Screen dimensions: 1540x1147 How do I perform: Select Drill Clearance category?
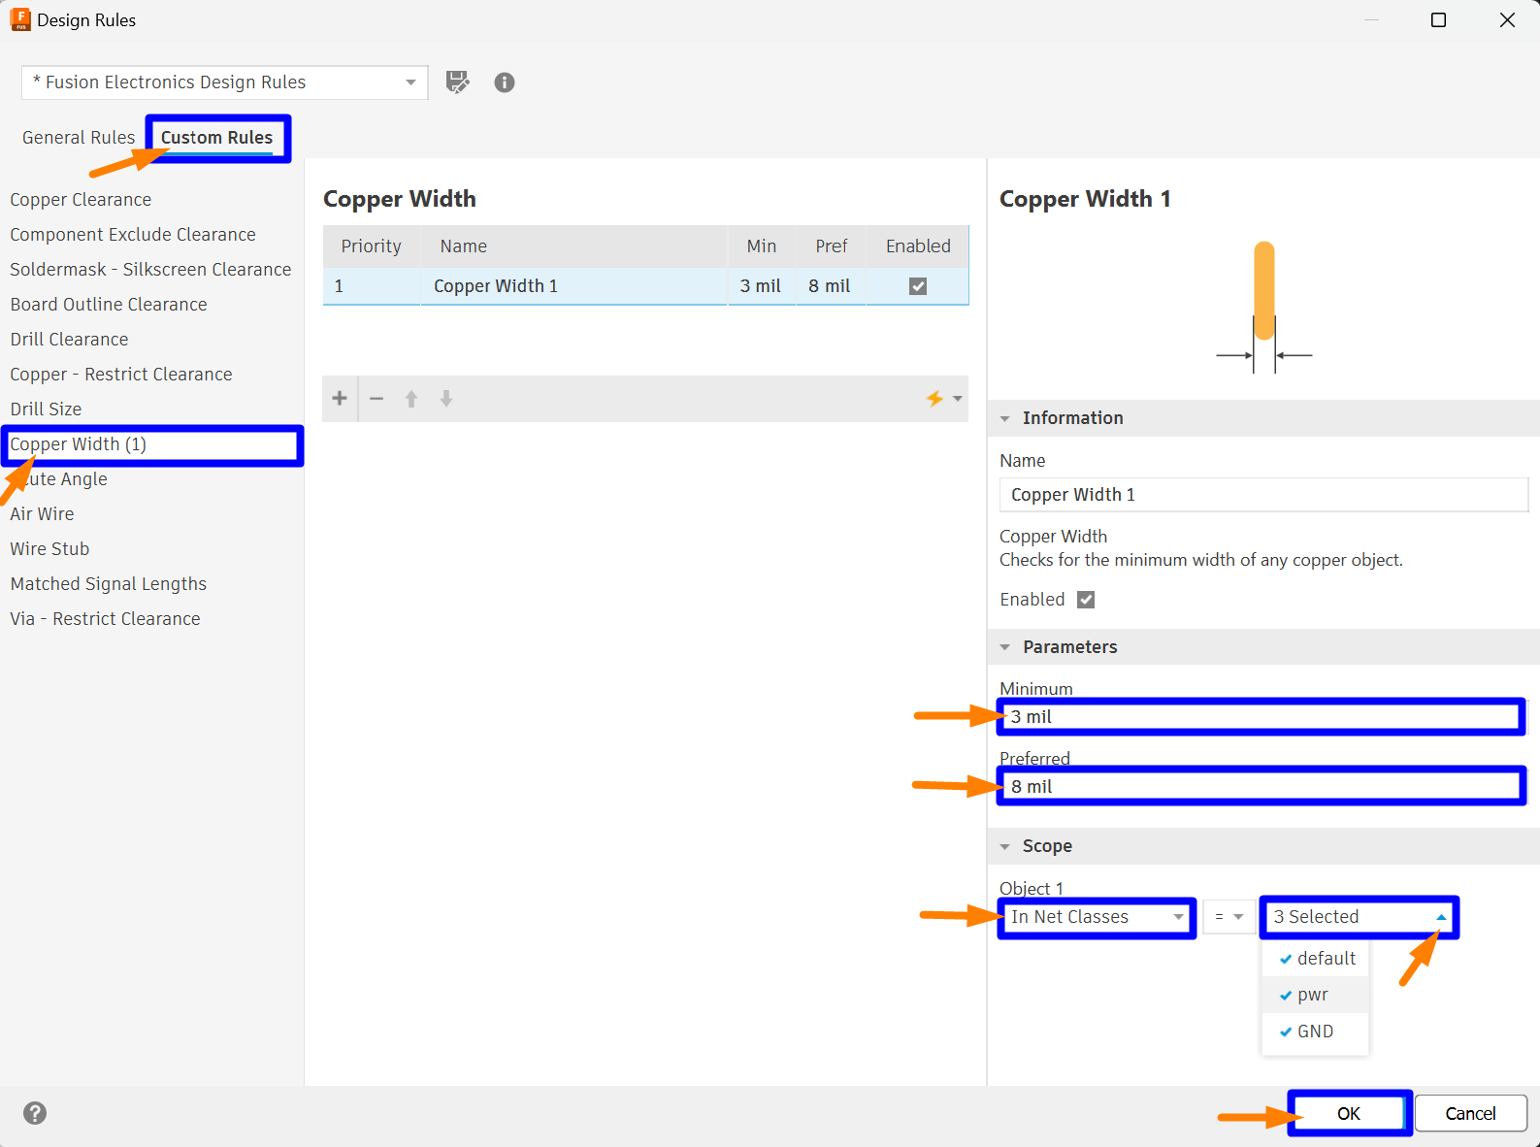[x=69, y=340]
